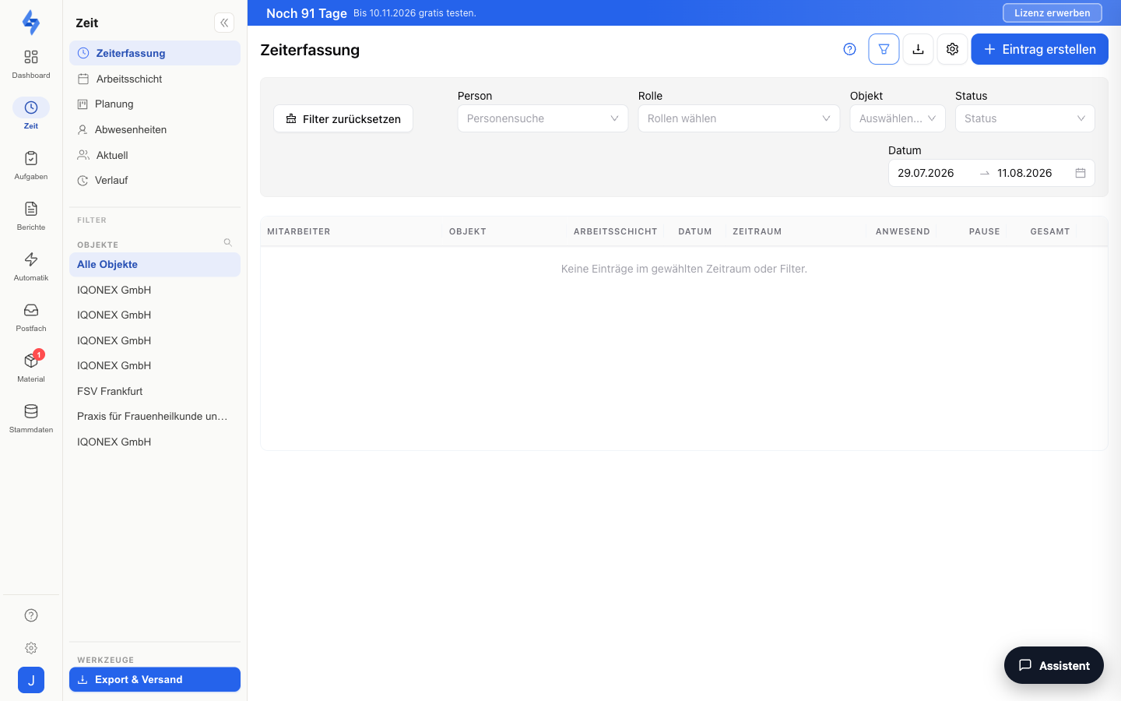Screen dimensions: 1121x701
Task: Sort by Datum column header
Action: click(695, 231)
